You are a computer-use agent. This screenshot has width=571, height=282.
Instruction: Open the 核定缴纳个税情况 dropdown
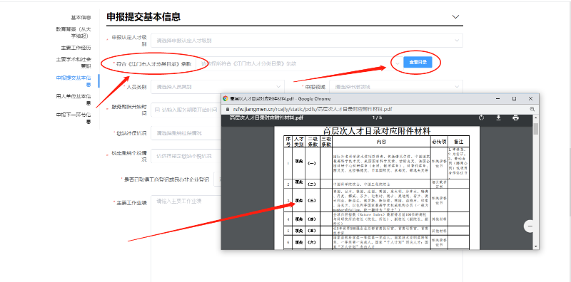(x=186, y=156)
